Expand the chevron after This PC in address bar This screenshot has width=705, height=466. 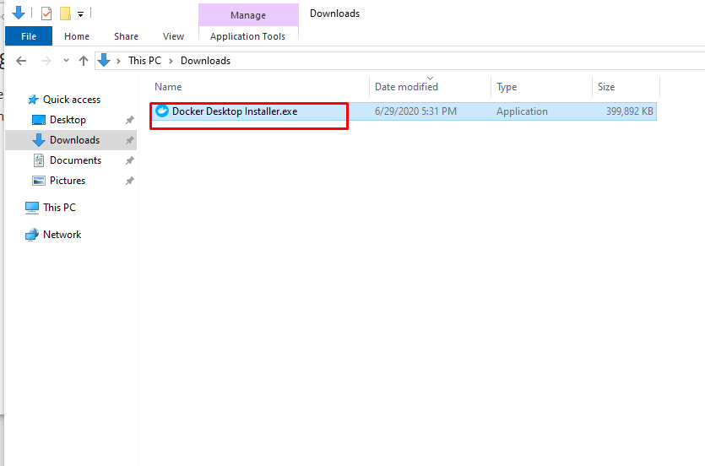(x=171, y=61)
